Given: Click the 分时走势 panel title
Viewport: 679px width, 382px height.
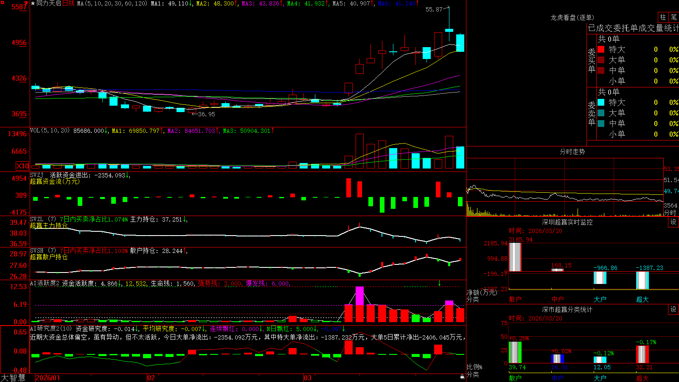Looking at the screenshot, I should pos(572,152).
